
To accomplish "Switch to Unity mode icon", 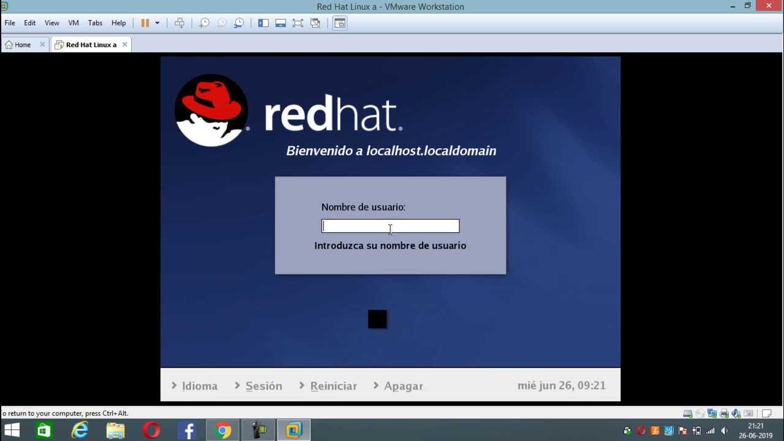I will point(315,23).
